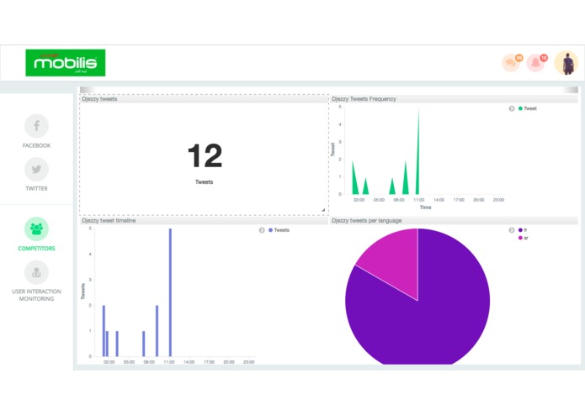The height and width of the screenshot is (415, 585).
Task: Open the Facebook section icon
Action: pos(36,126)
